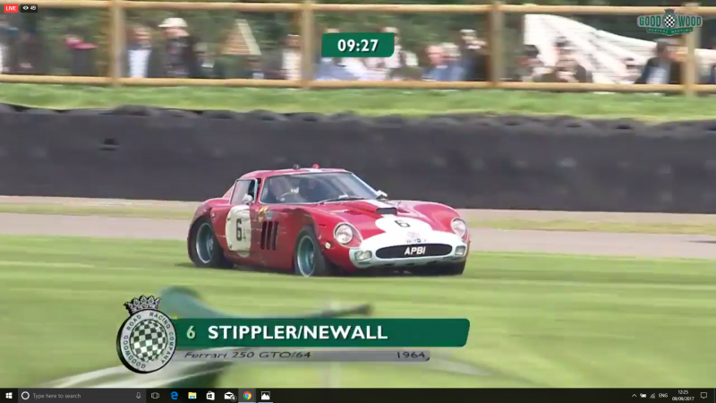Open the Action Center notifications
The image size is (716, 403).
[704, 395]
